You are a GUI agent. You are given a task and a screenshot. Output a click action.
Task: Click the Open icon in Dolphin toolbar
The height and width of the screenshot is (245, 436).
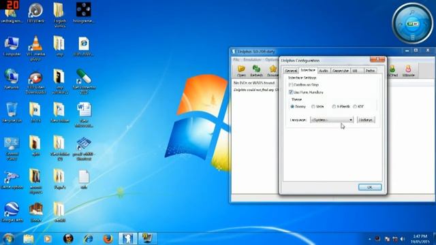click(x=241, y=71)
